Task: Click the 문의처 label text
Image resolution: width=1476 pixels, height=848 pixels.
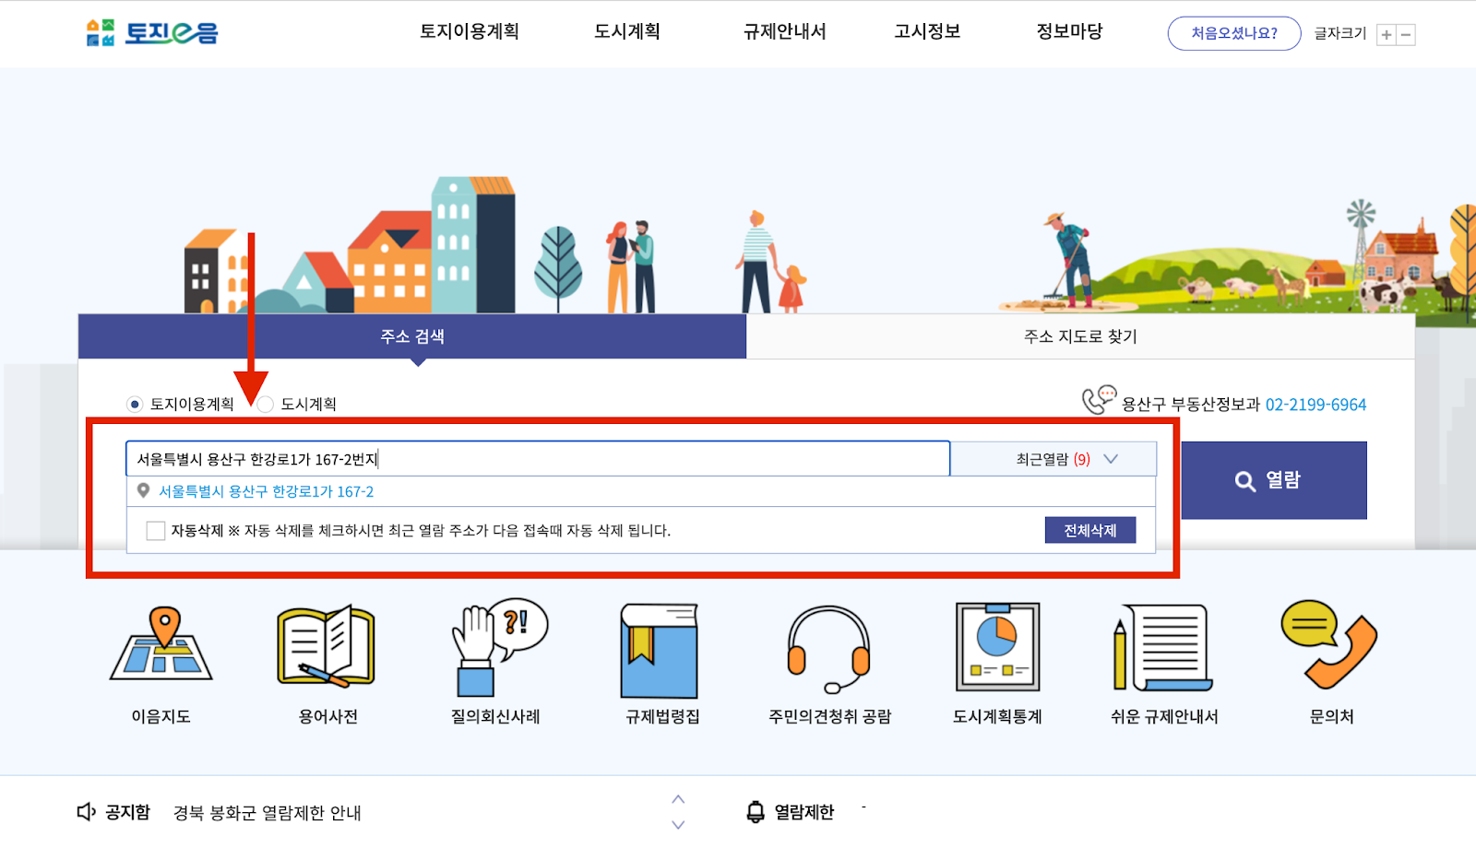Action: (1332, 716)
